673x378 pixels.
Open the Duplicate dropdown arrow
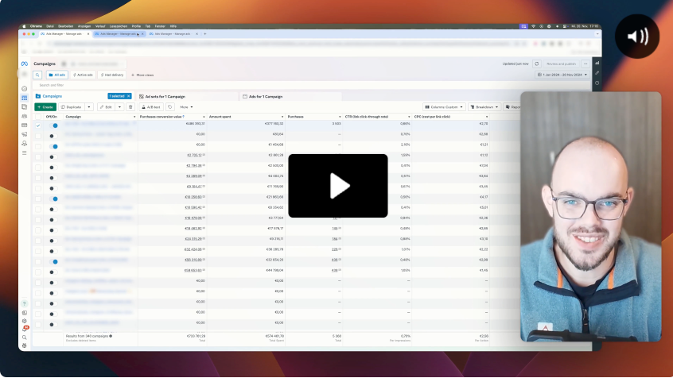pos(89,107)
